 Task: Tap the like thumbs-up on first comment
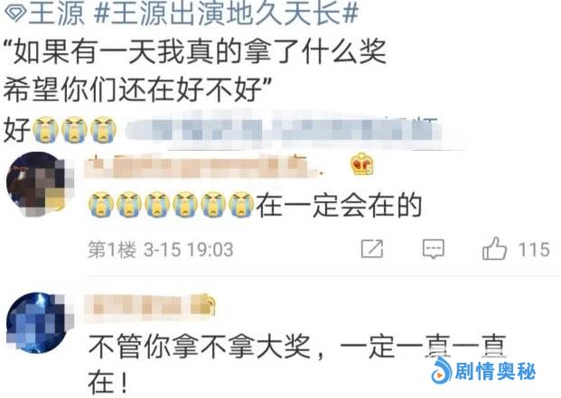(495, 248)
